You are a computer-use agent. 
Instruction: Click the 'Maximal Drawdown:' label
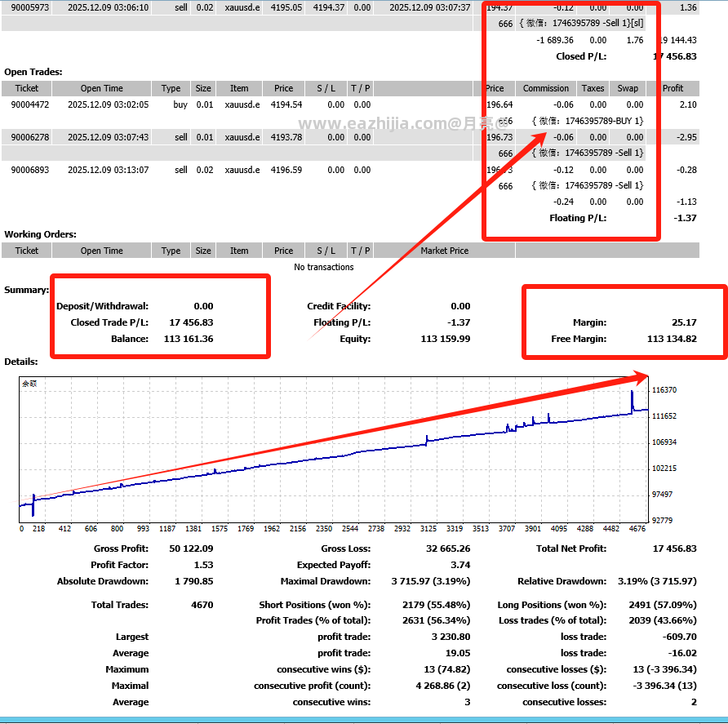[326, 581]
